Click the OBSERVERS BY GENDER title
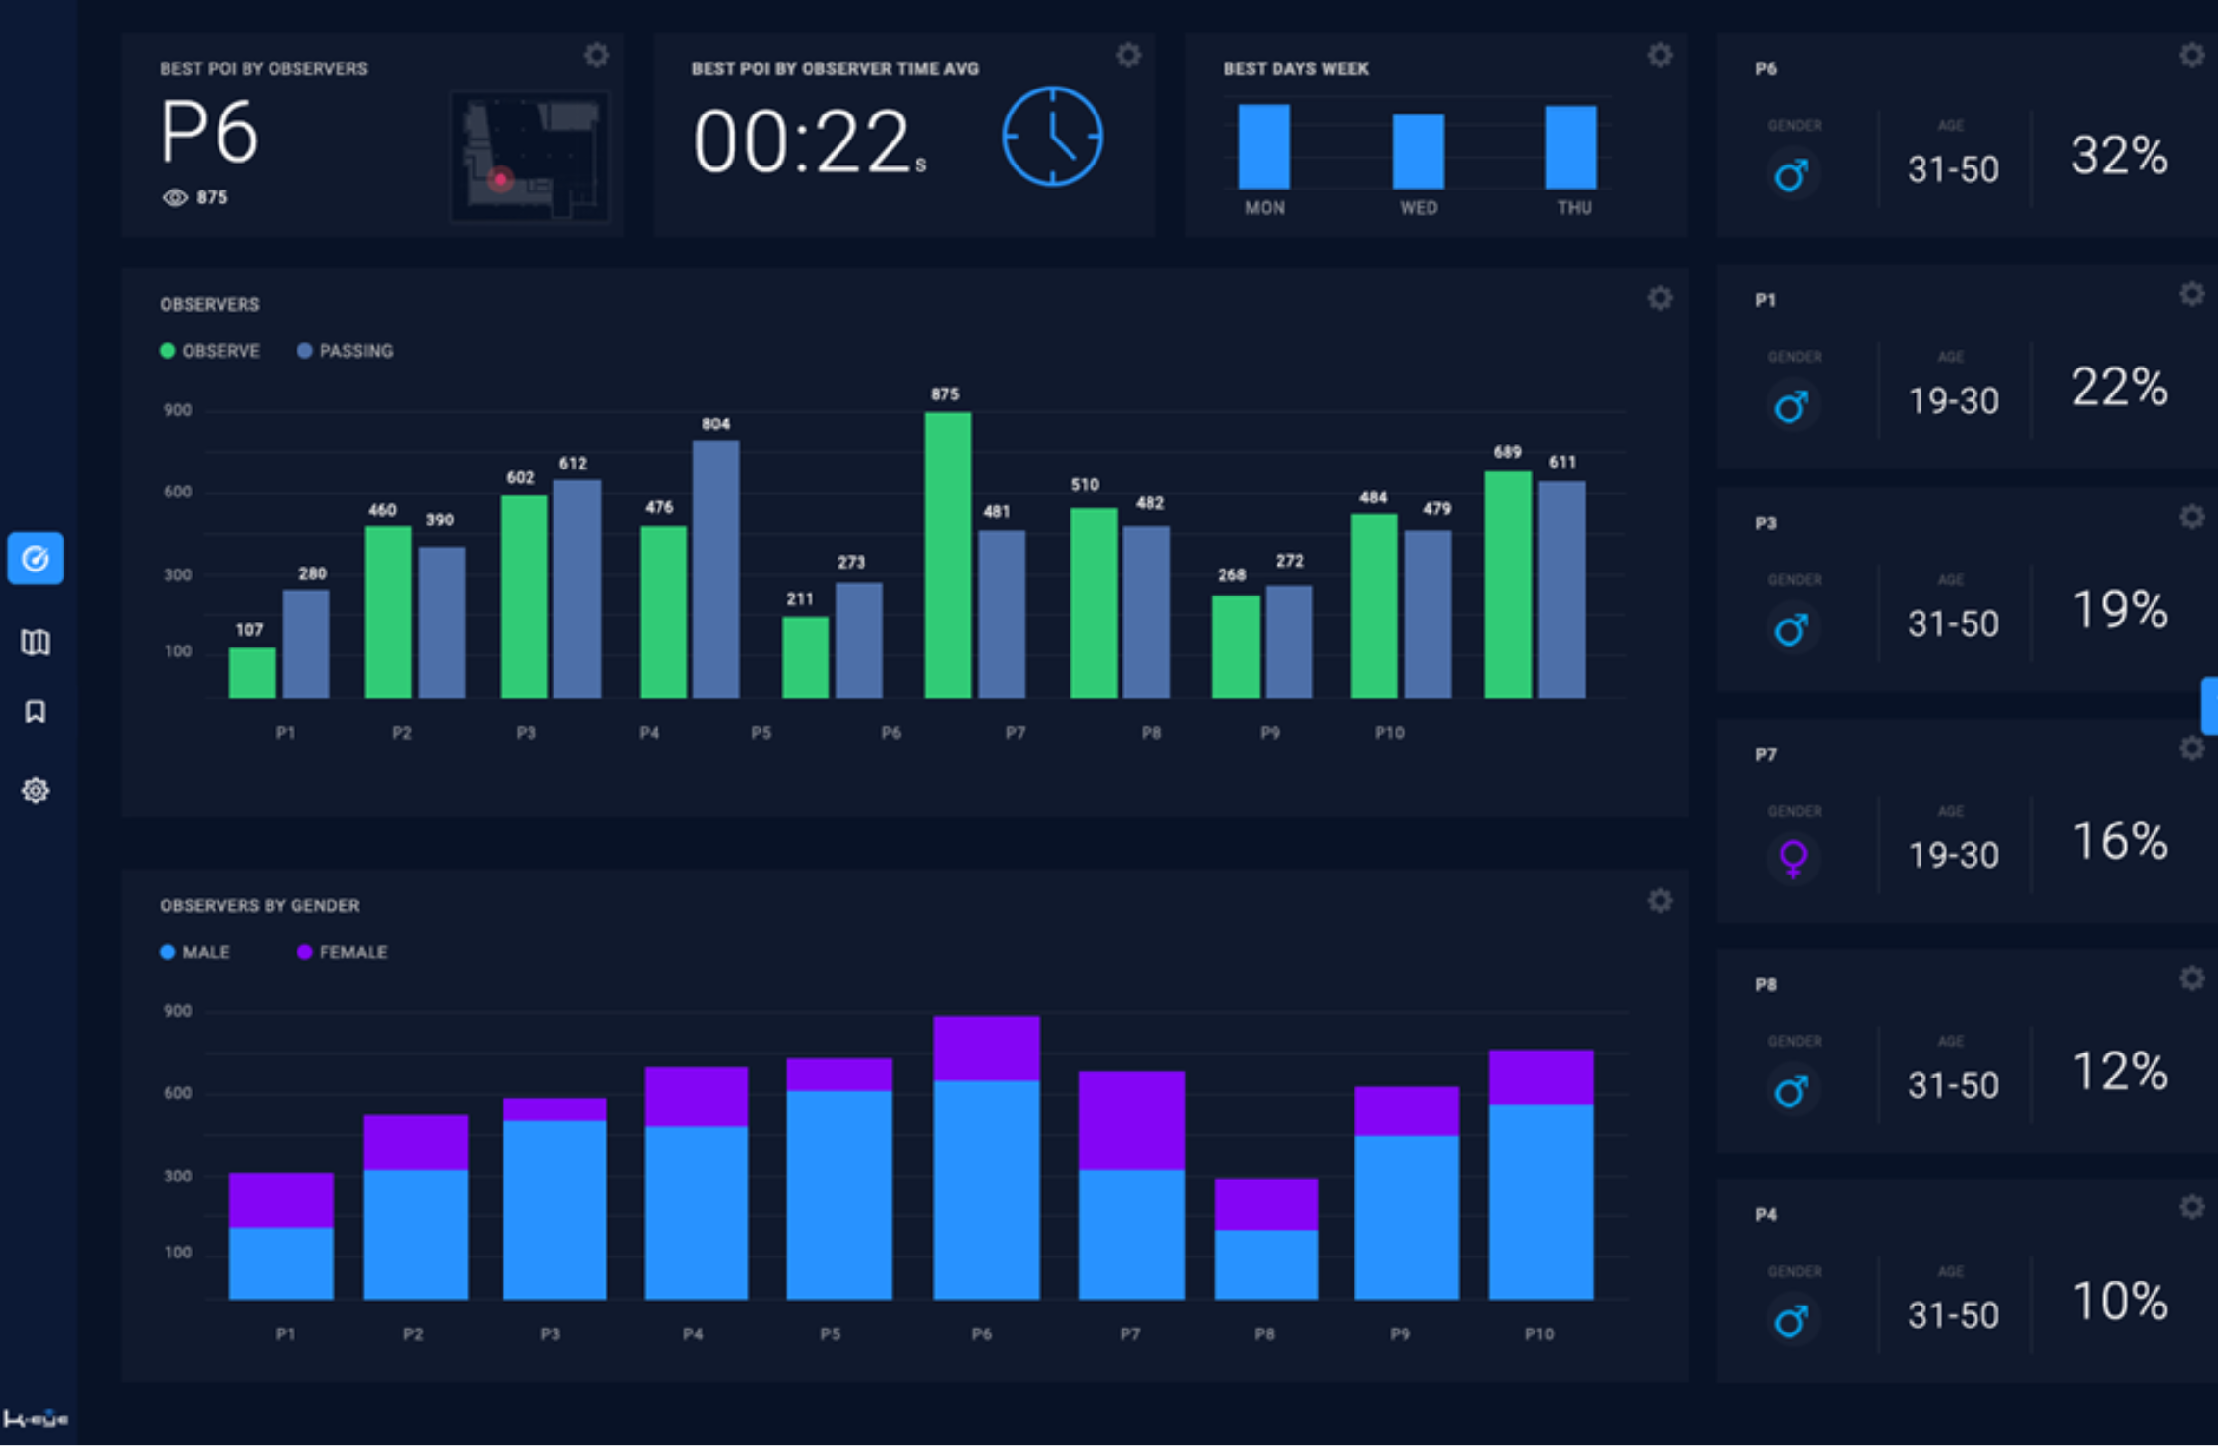Image resolution: width=2218 pixels, height=1446 pixels. (260, 905)
